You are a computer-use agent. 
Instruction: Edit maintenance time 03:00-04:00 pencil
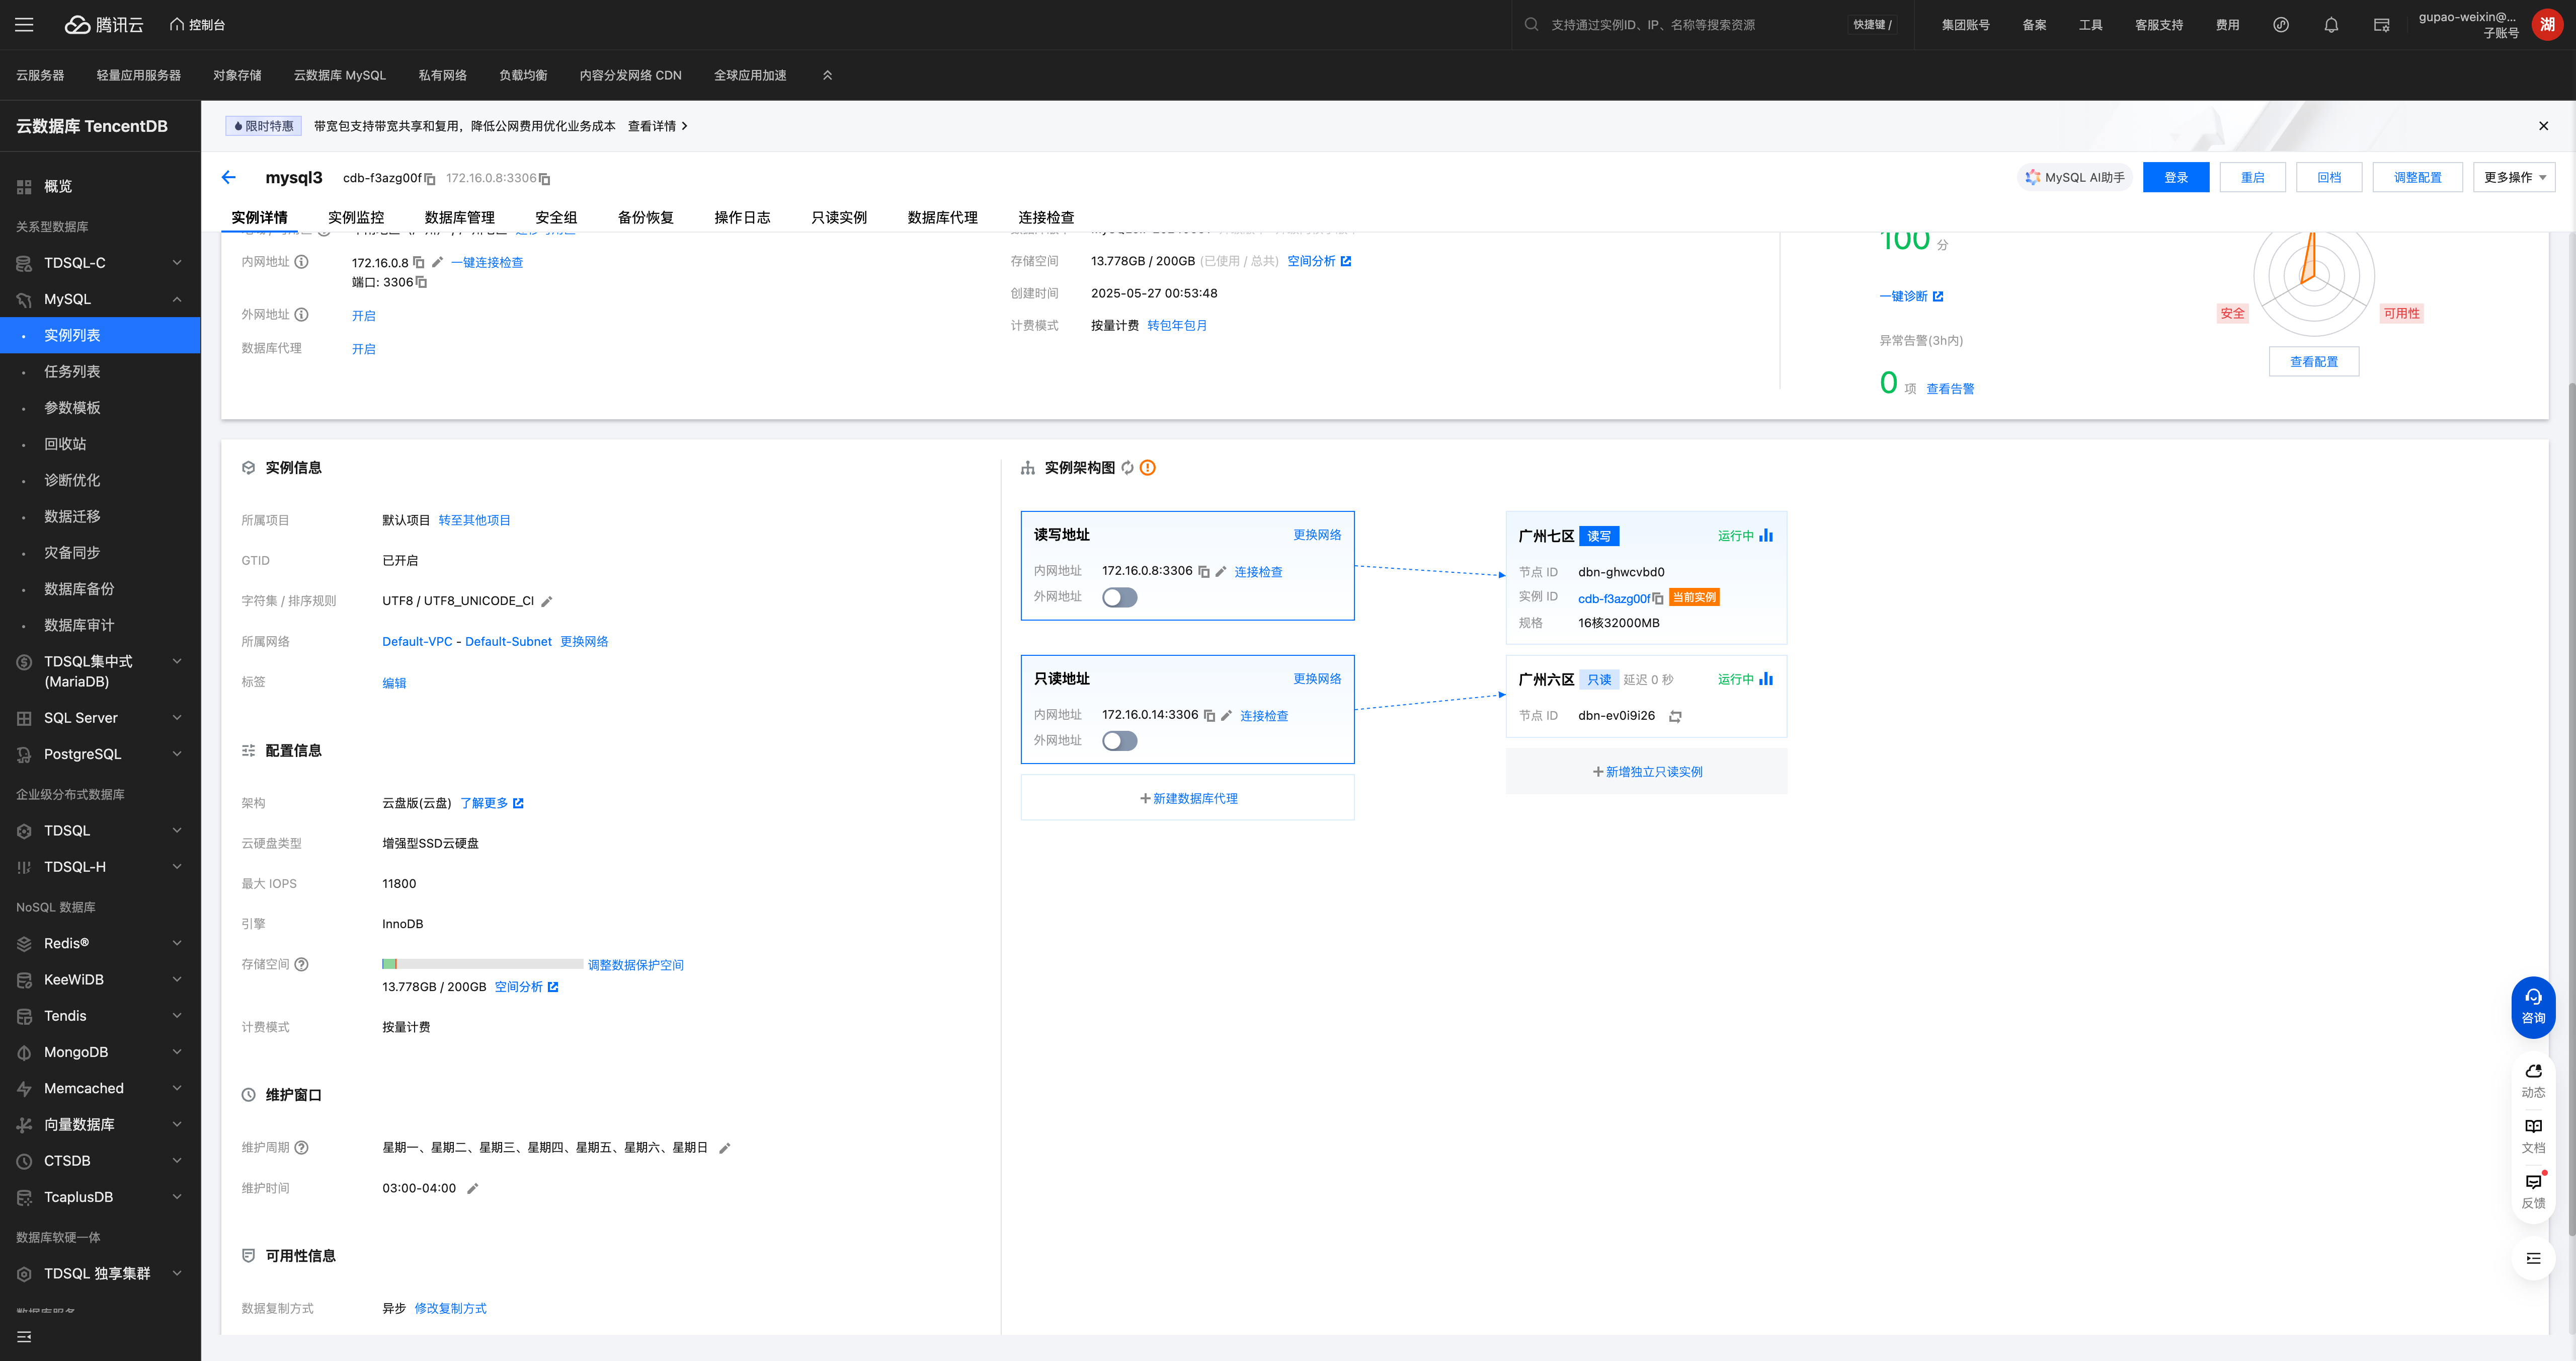(x=473, y=1189)
